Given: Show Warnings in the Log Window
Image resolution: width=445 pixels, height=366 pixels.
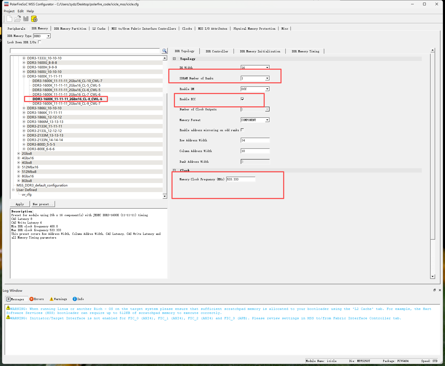Looking at the screenshot, I should pos(58,299).
